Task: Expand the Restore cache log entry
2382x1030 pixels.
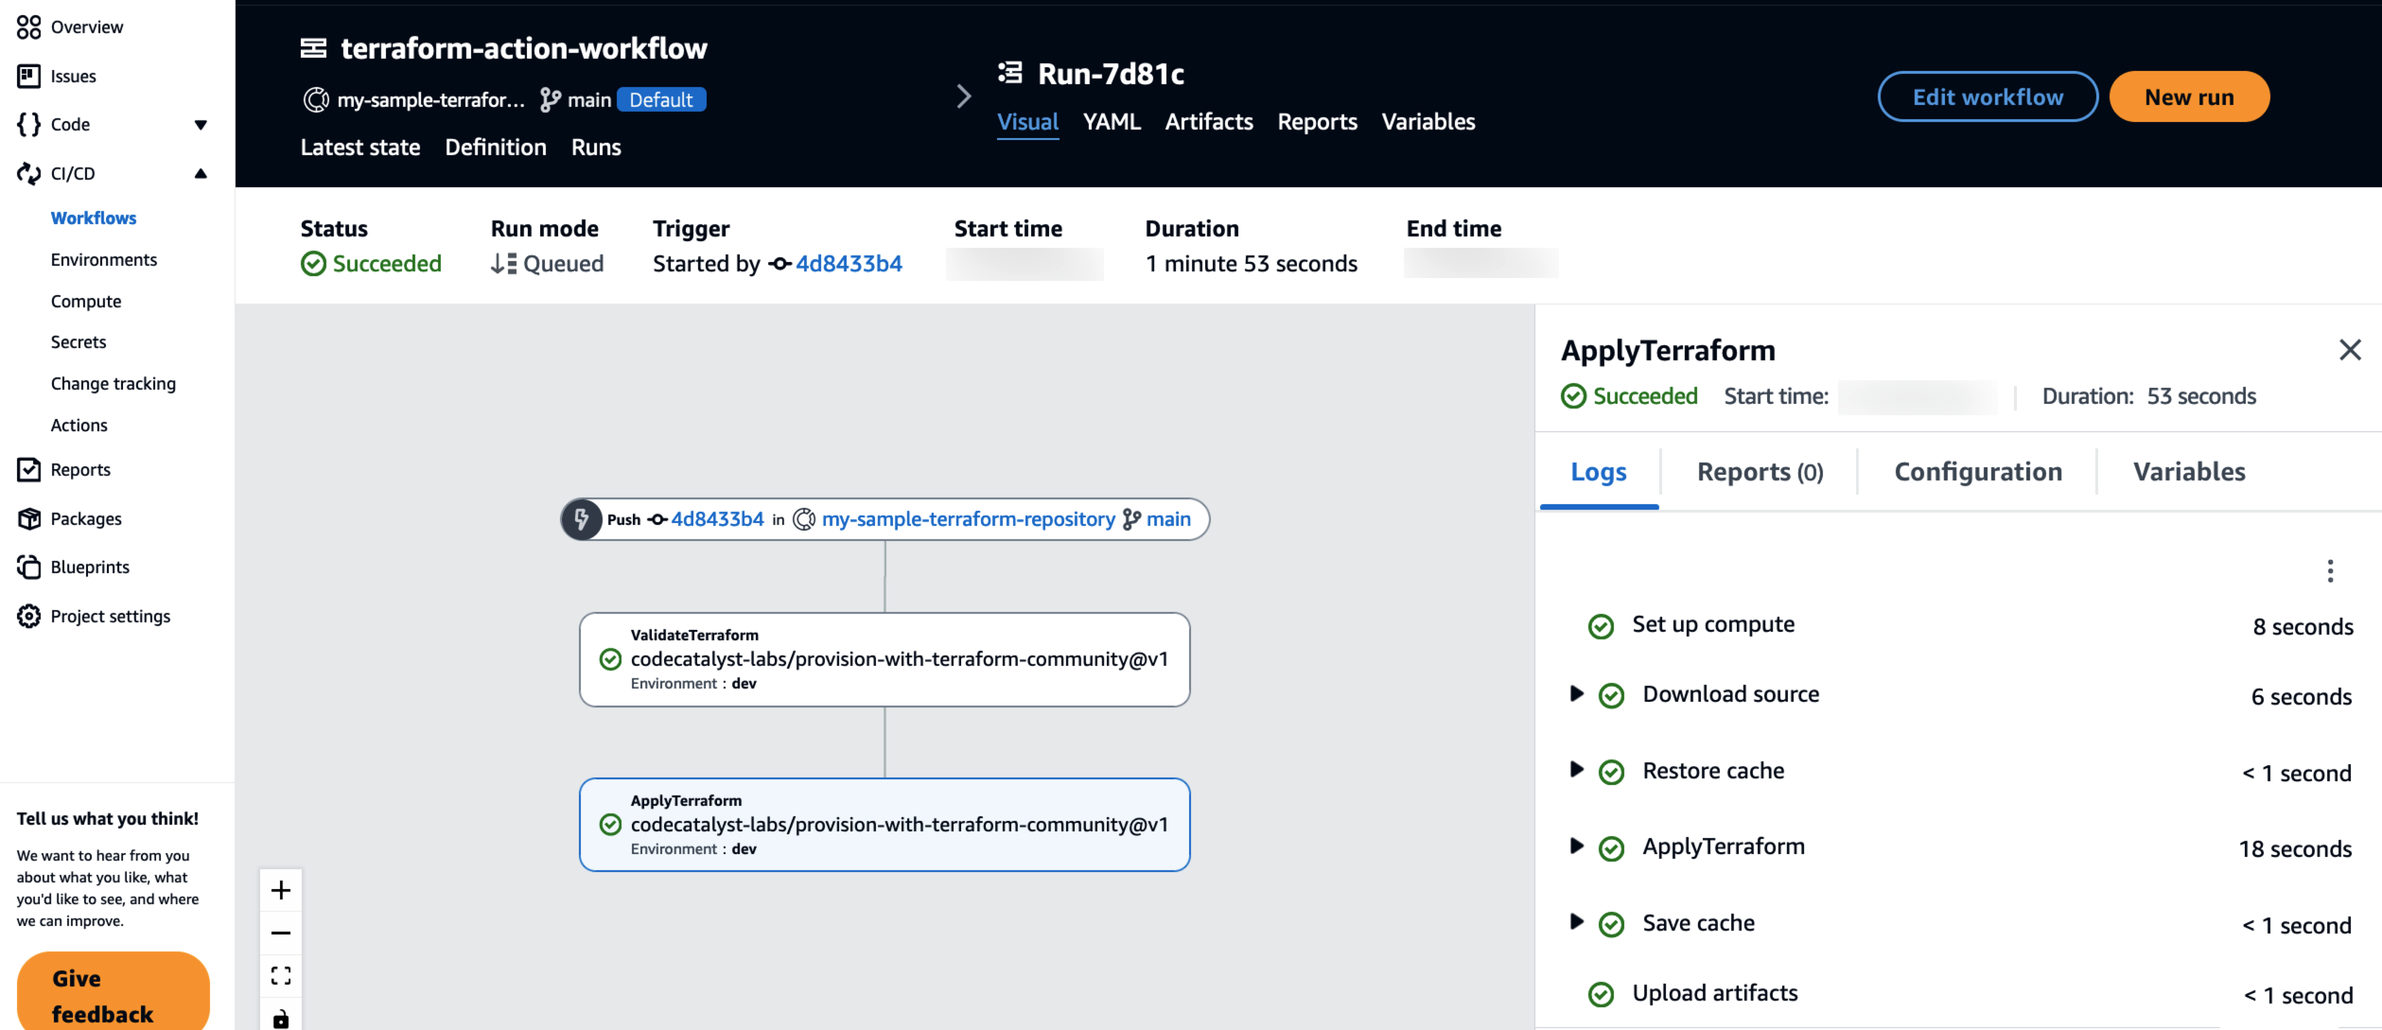Action: pos(1576,770)
